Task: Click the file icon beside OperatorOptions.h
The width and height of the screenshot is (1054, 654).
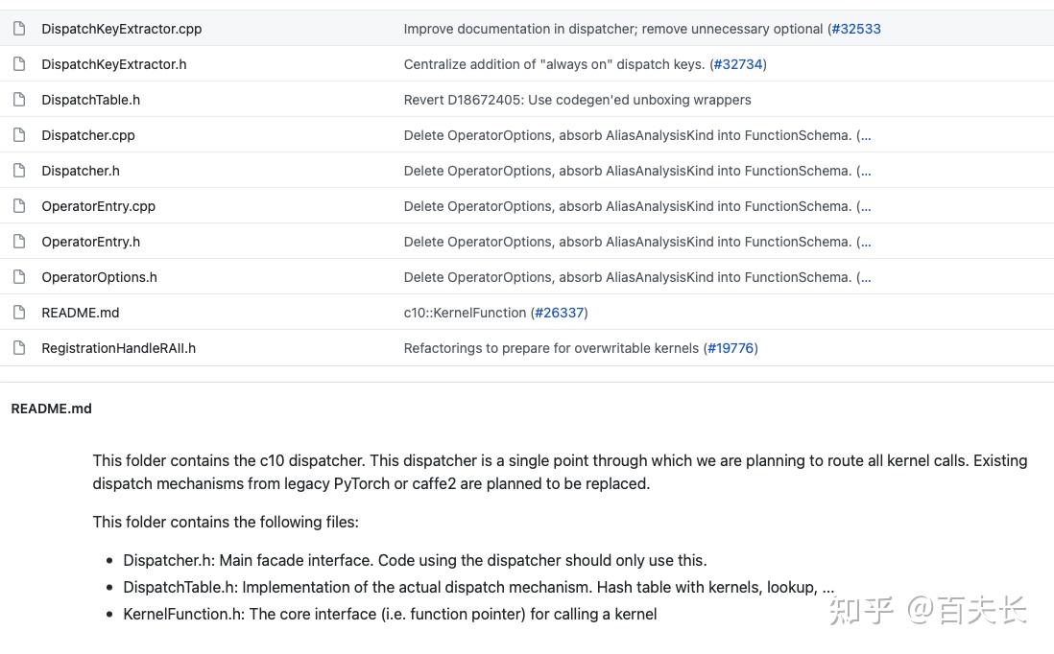Action: tap(18, 277)
